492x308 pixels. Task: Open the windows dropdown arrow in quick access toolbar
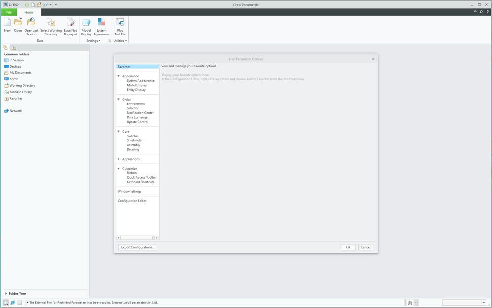click(50, 5)
